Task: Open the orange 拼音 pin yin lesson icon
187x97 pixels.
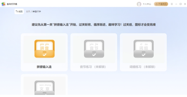Action: coord(44,49)
